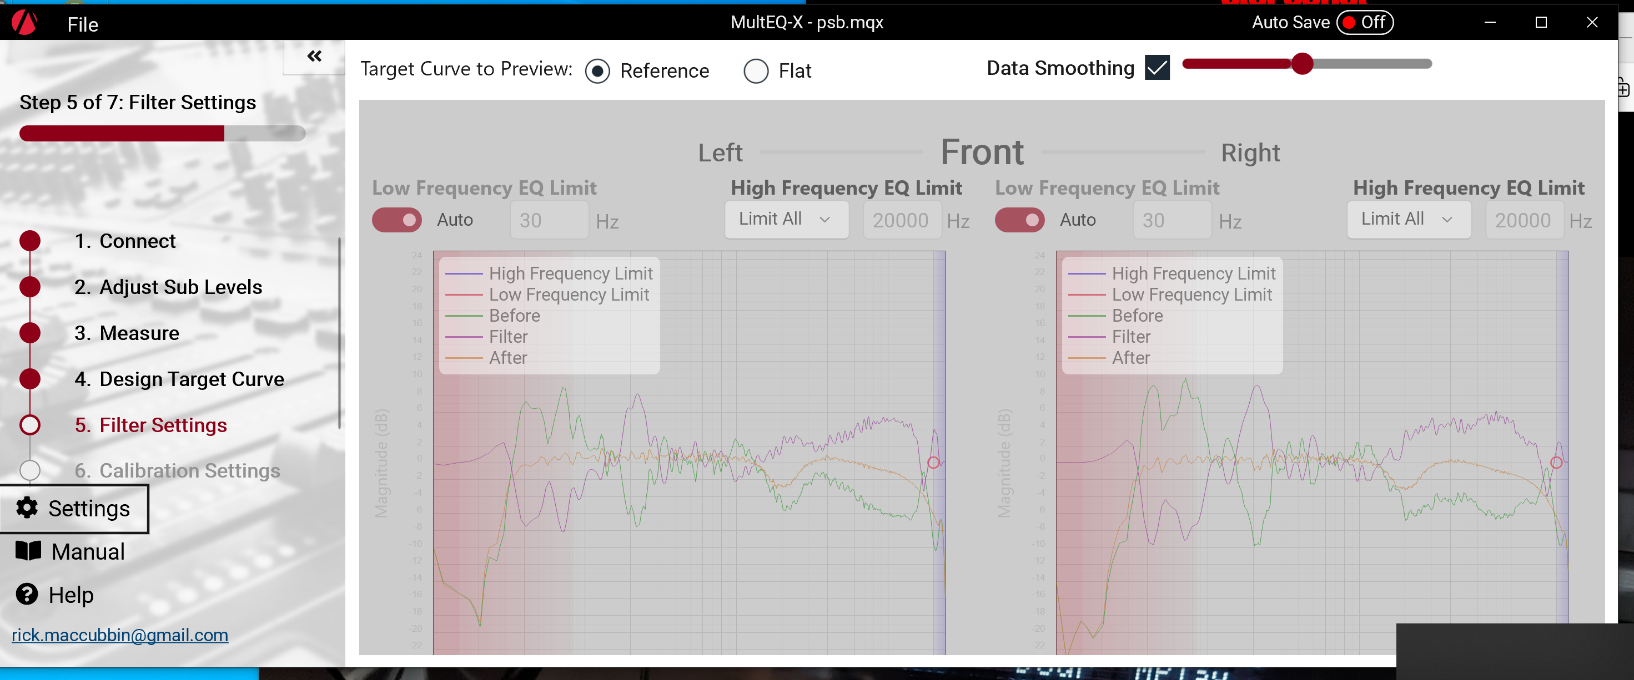The image size is (1634, 680).
Task: Select the Flat target curve option
Action: (x=756, y=71)
